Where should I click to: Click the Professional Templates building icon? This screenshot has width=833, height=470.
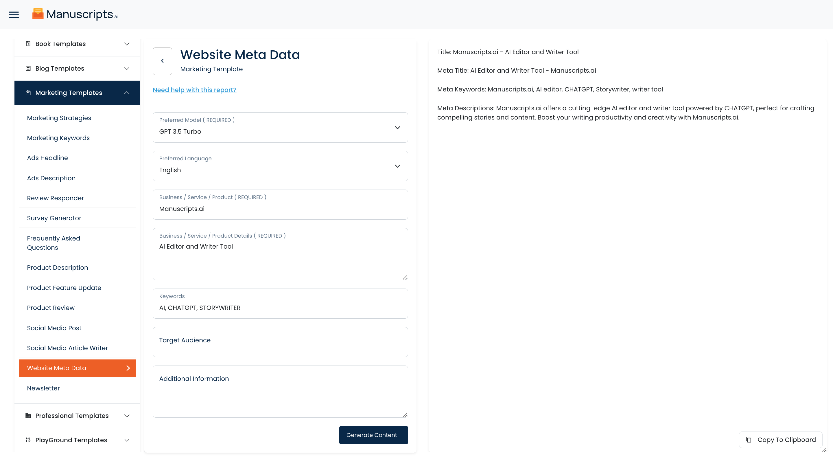pyautogui.click(x=28, y=415)
